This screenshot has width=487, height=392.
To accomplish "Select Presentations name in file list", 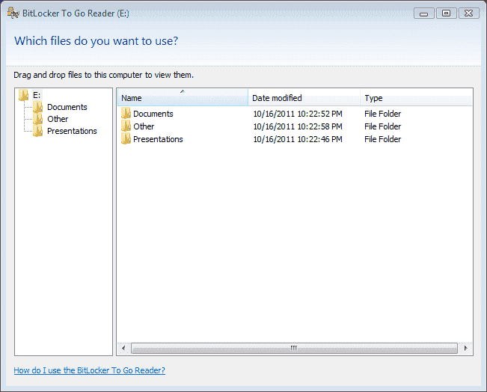I will (x=158, y=139).
